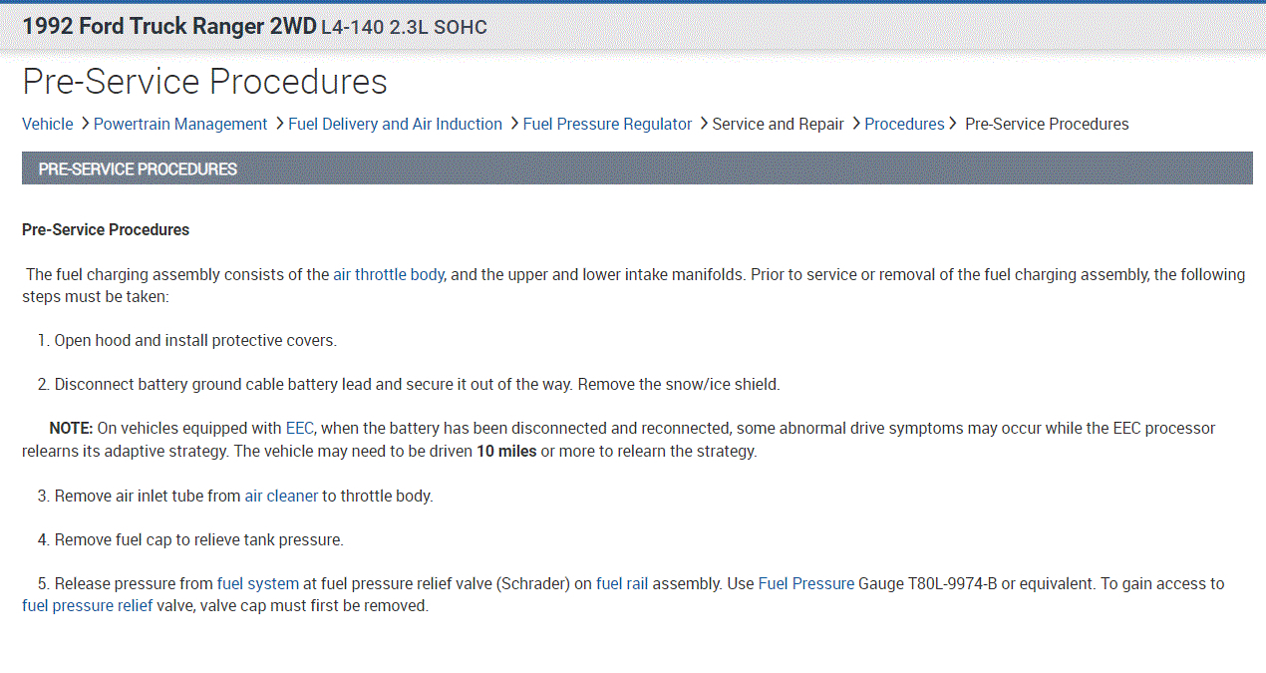This screenshot has width=1266, height=673.
Task: Click the chevron before the Procedures breadcrumb
Action: point(855,124)
